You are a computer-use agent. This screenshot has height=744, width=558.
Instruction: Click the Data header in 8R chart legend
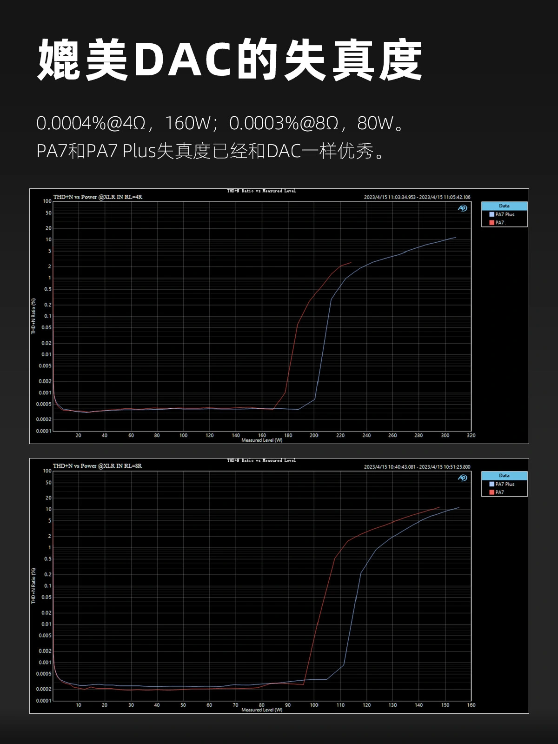(504, 476)
